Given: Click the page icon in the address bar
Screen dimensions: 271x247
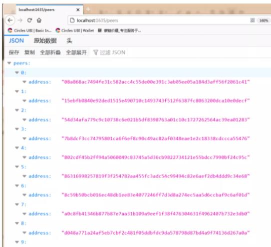Looking at the screenshot, I should [x=72, y=20].
